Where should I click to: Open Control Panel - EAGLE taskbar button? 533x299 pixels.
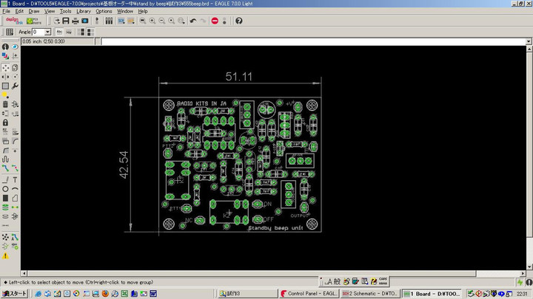click(309, 293)
